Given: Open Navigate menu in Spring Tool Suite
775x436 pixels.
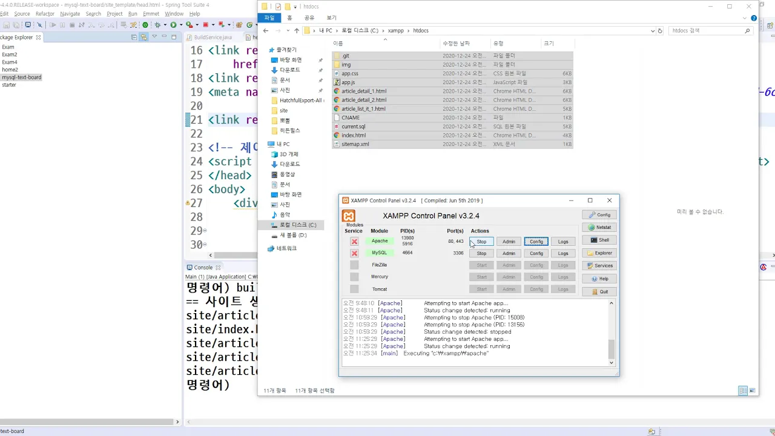Looking at the screenshot, I should click(70, 13).
